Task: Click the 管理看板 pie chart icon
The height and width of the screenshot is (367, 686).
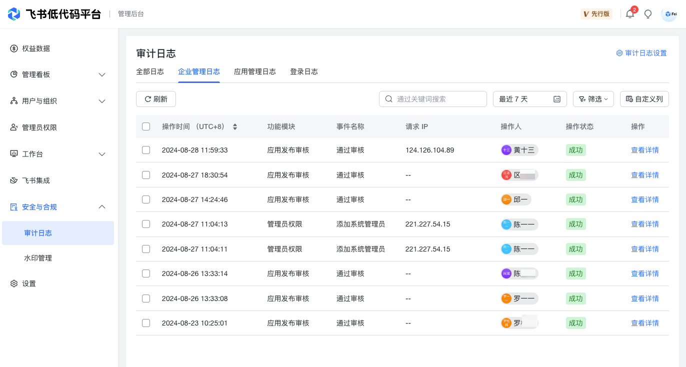Action: point(14,74)
